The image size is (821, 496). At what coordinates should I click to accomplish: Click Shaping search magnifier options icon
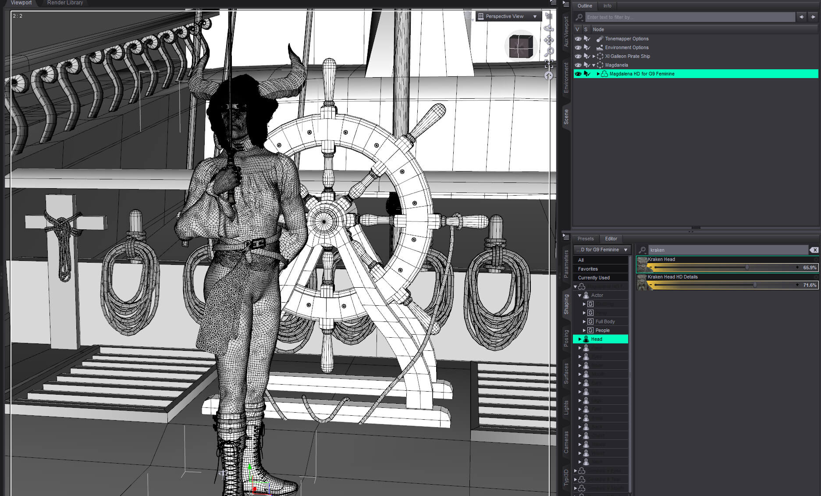click(642, 250)
